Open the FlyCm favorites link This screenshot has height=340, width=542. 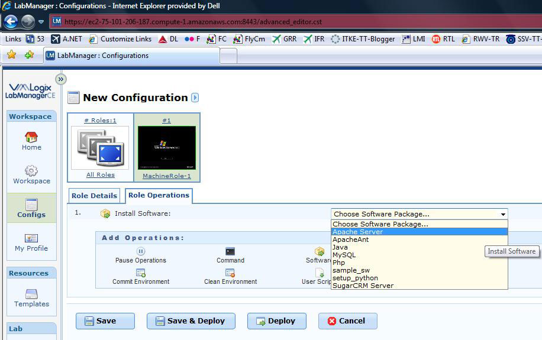point(249,39)
